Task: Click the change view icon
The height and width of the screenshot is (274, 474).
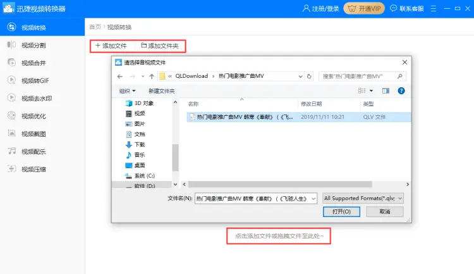Action: 362,91
